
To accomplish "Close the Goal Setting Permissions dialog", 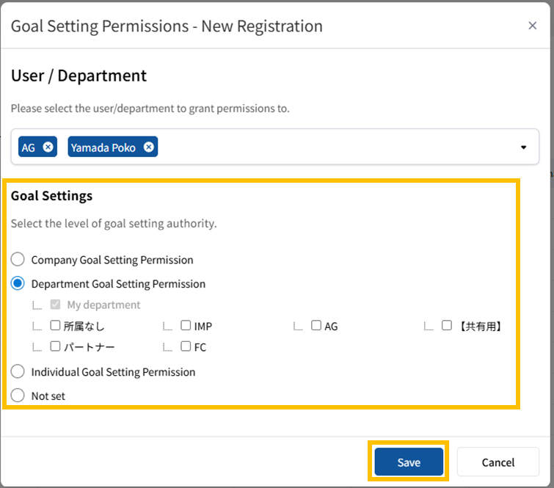I will (x=533, y=26).
